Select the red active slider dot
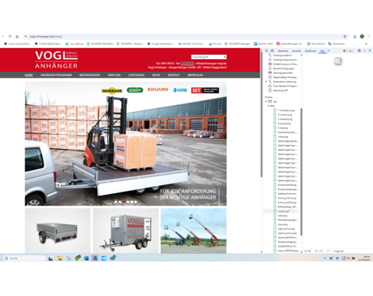The image size is (373, 296). (x=124, y=202)
